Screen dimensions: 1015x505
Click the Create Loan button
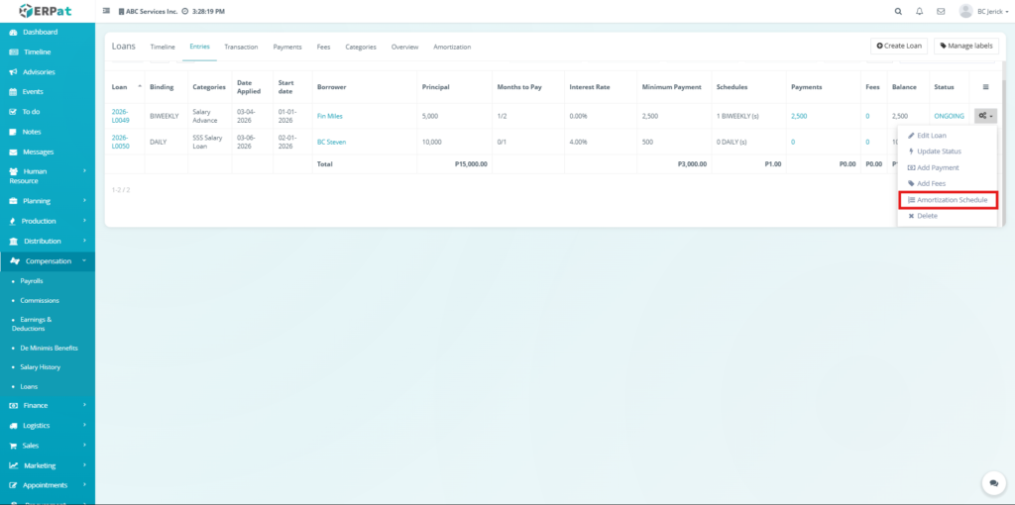[899, 47]
